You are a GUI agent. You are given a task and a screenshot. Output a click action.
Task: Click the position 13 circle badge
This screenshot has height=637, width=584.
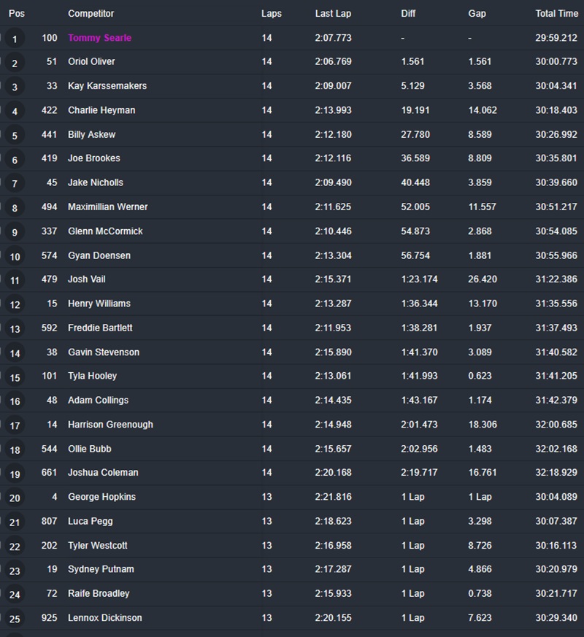[x=15, y=328]
